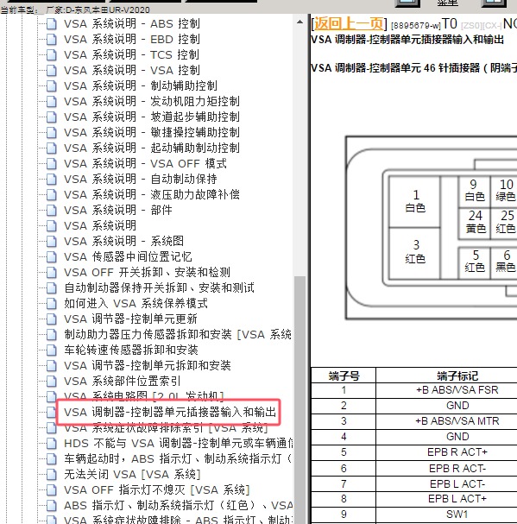The image size is (517, 524).
Task: Click the tree panel vertical scrollbar thumb
Action: (x=300, y=400)
